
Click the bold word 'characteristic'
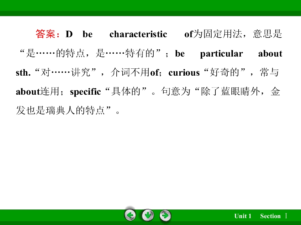click(138, 34)
